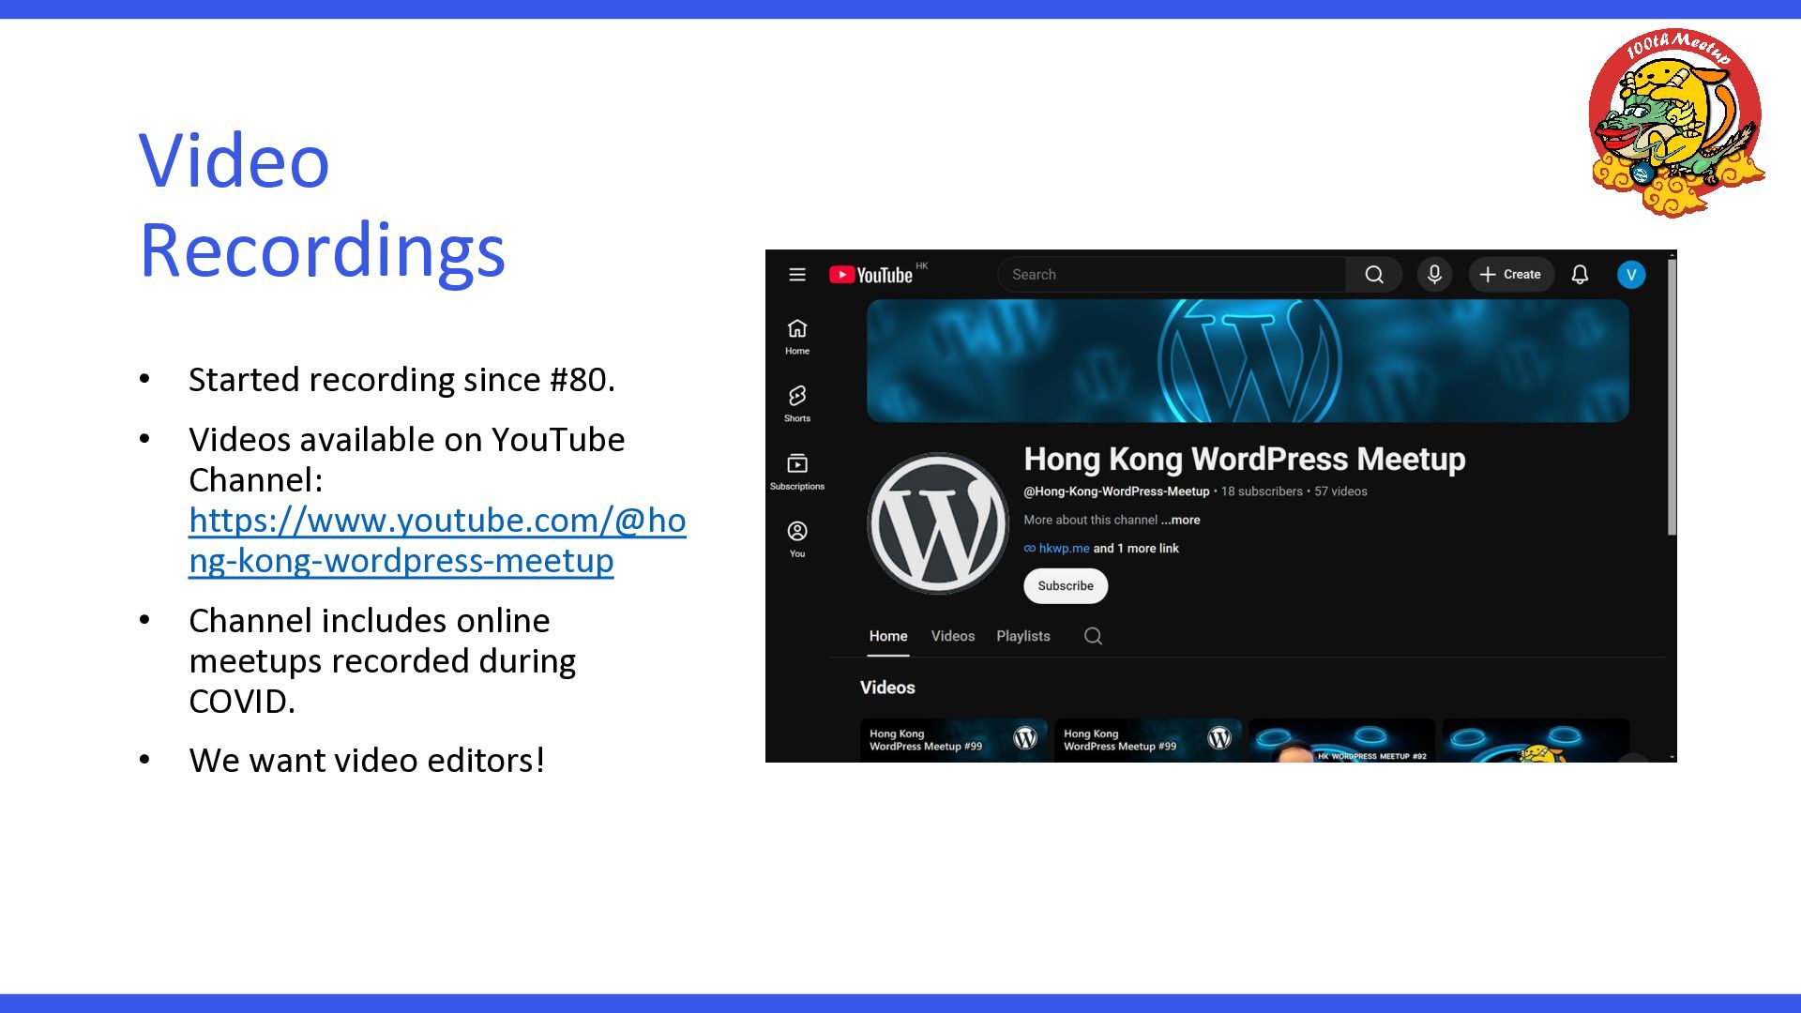Open the notifications bell
The width and height of the screenshot is (1801, 1013).
tap(1580, 275)
